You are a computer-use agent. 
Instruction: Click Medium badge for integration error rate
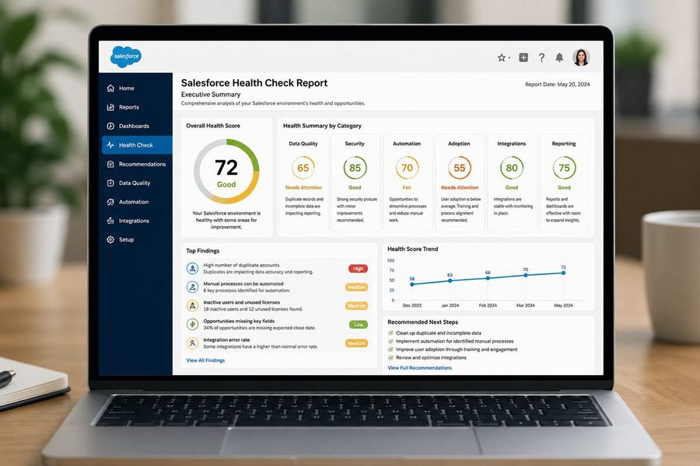pyautogui.click(x=357, y=343)
